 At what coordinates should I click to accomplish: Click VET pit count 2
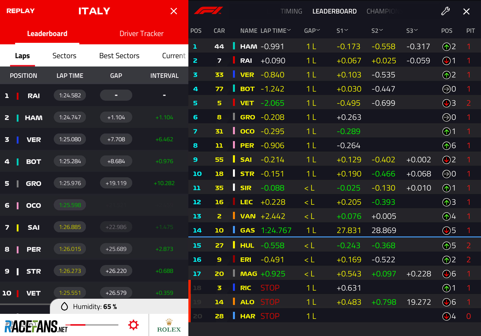(468, 103)
